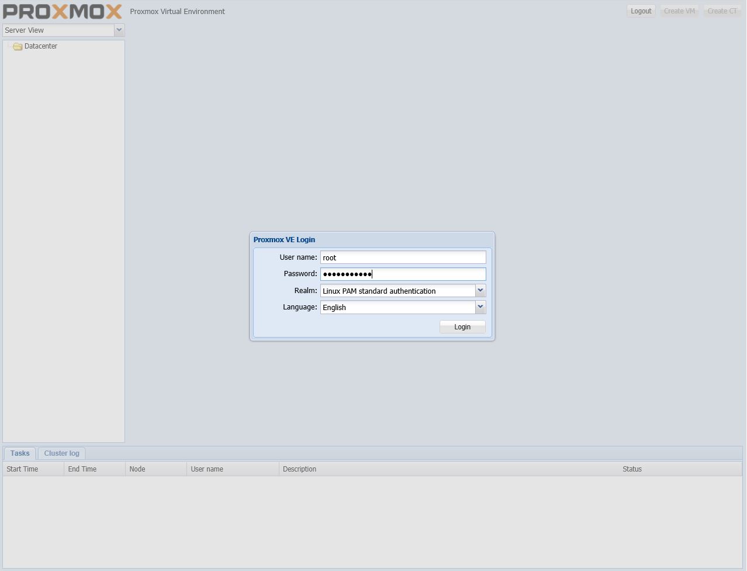This screenshot has width=747, height=571.
Task: Sort by Status column header
Action: point(680,469)
